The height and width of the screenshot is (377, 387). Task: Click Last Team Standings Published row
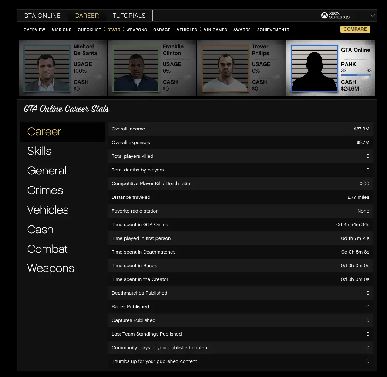(x=240, y=334)
